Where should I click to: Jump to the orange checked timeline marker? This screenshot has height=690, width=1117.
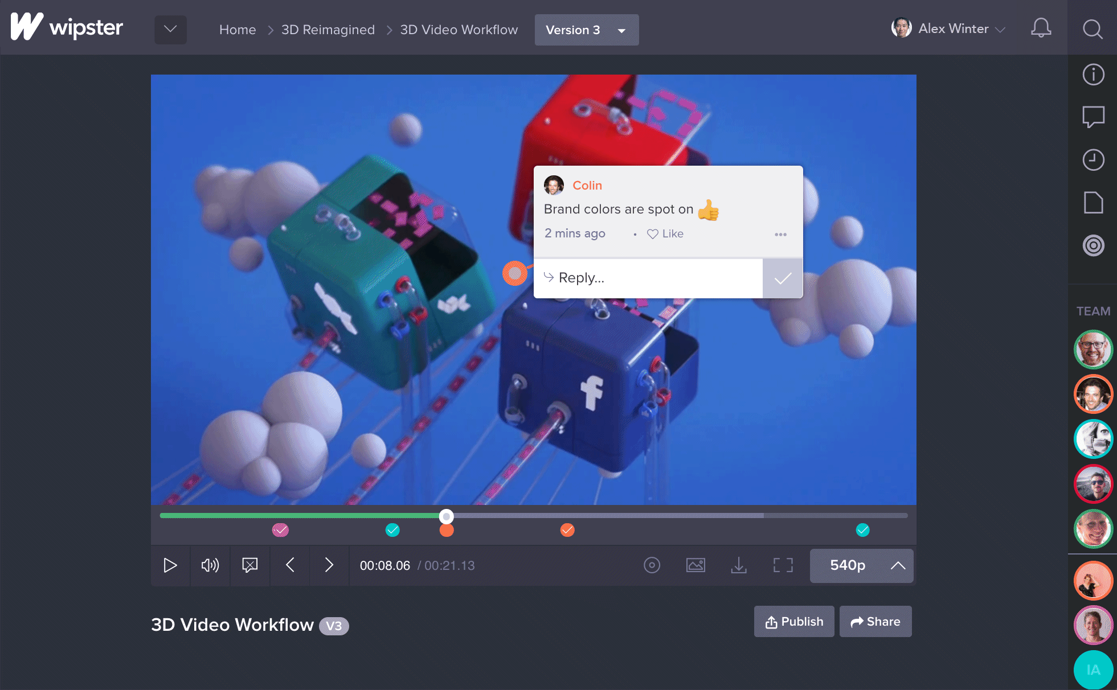[x=567, y=530]
